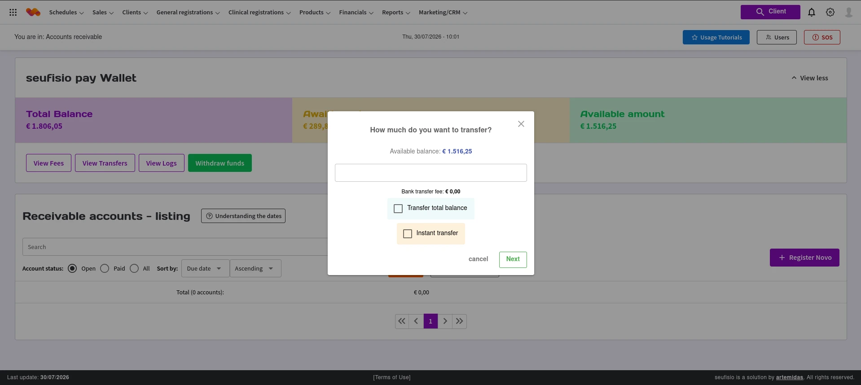
Task: Click Withdraw funds button
Action: [220, 163]
